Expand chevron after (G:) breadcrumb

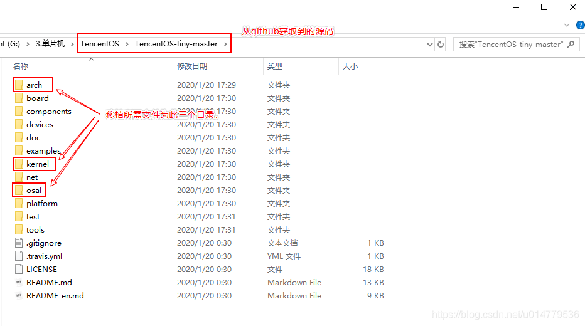[x=28, y=44]
